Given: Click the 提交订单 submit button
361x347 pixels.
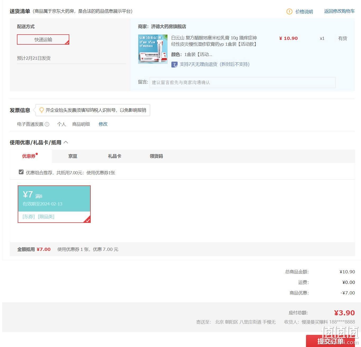Looking at the screenshot, I should point(331,341).
